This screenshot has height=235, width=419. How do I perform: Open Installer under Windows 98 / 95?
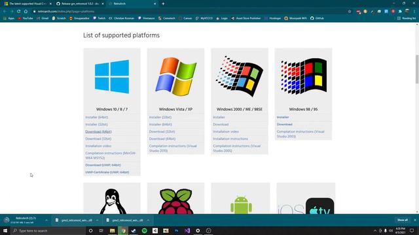pos(283,117)
